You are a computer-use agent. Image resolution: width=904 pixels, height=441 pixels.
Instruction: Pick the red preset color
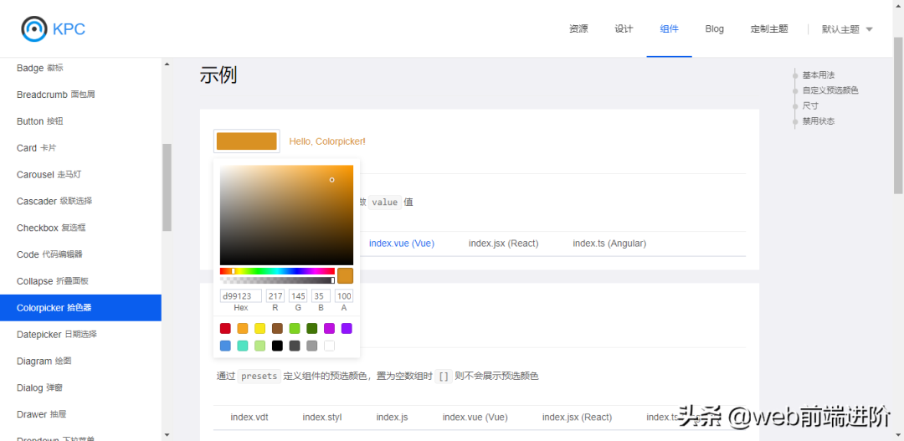pos(225,329)
